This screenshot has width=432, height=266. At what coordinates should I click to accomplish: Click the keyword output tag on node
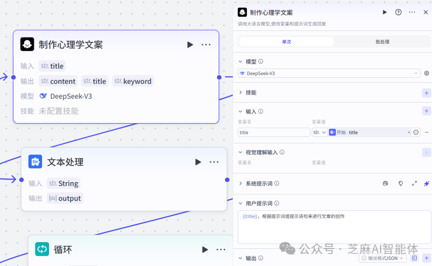point(133,81)
